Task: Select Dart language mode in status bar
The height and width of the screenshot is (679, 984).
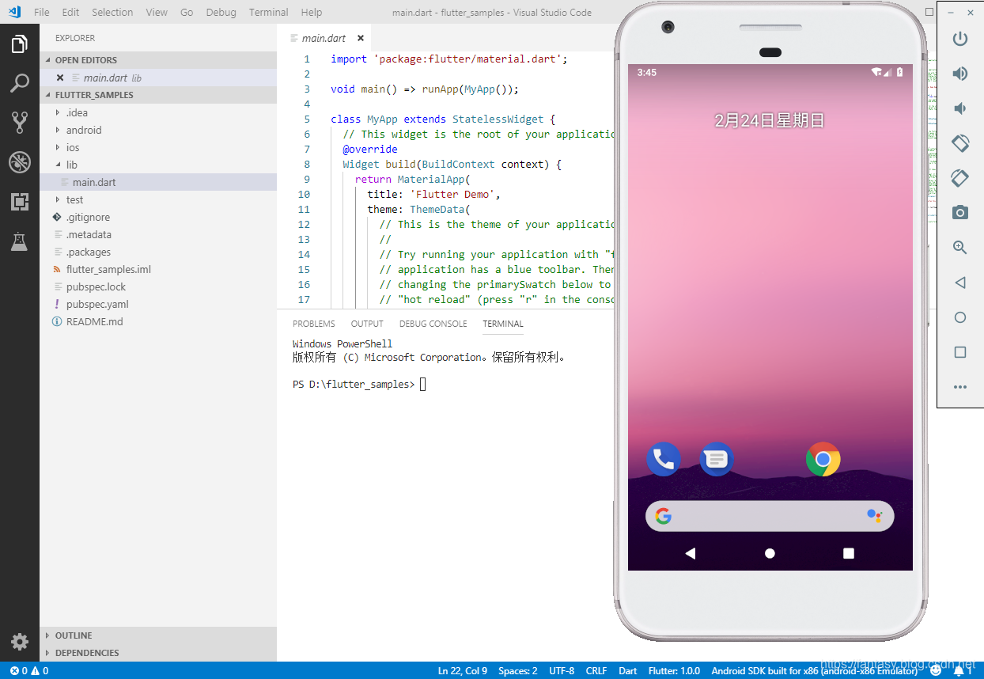Action: point(628,670)
